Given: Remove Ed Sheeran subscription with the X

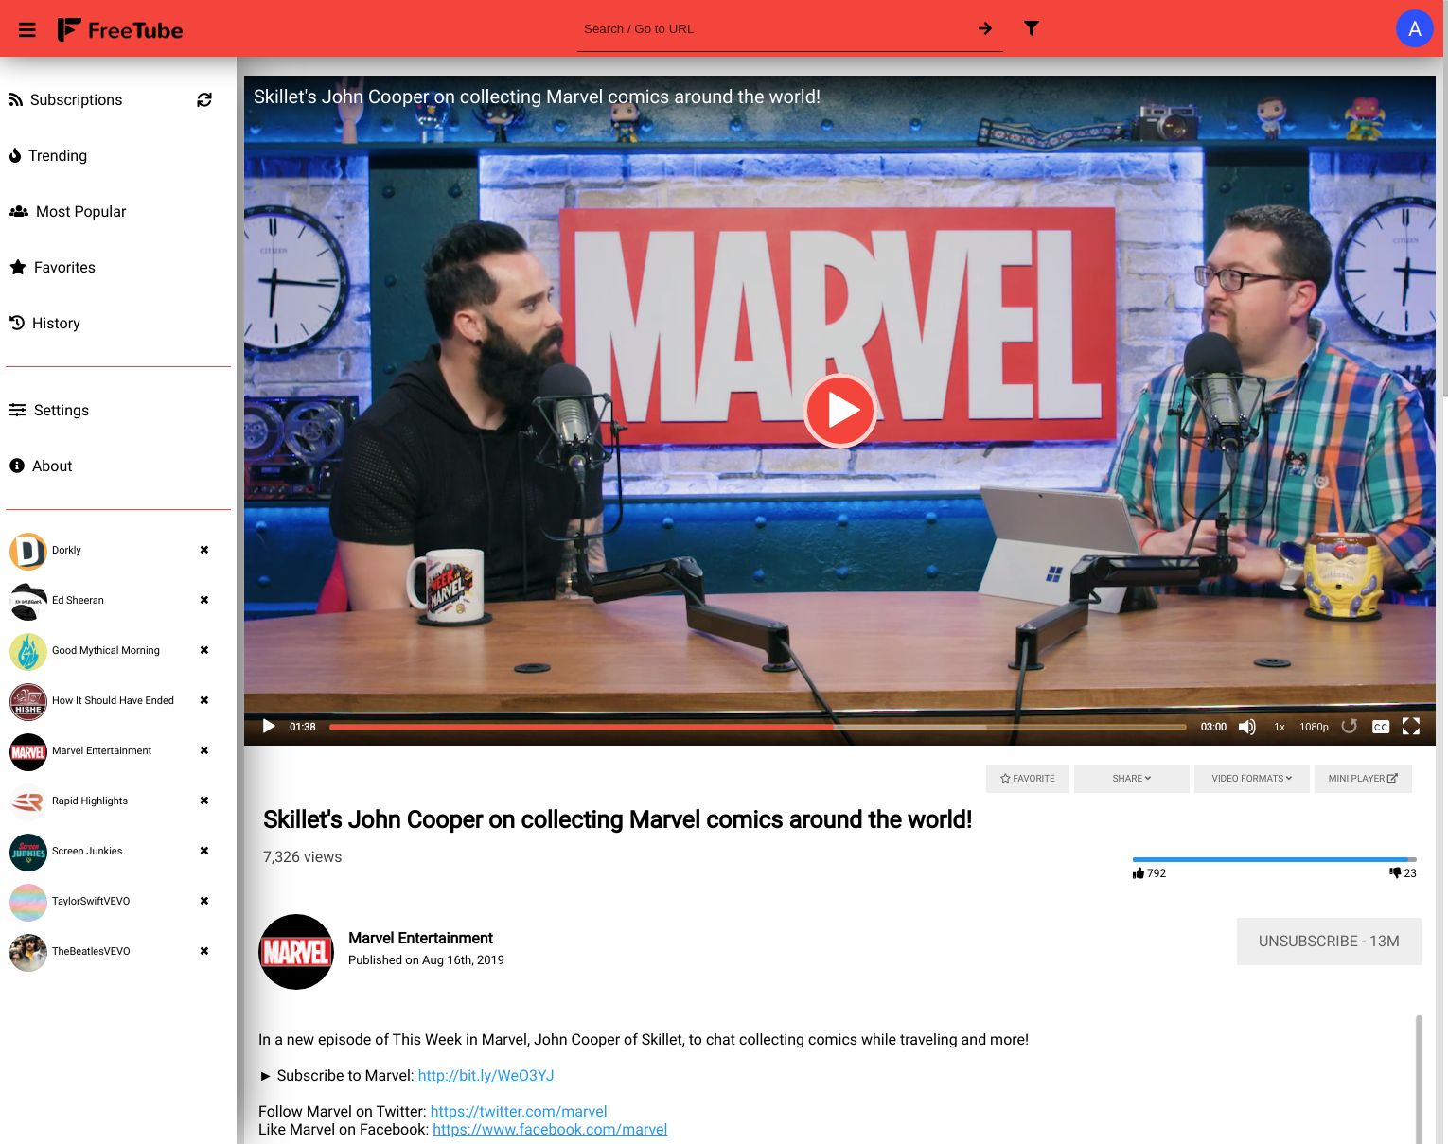Looking at the screenshot, I should (204, 600).
